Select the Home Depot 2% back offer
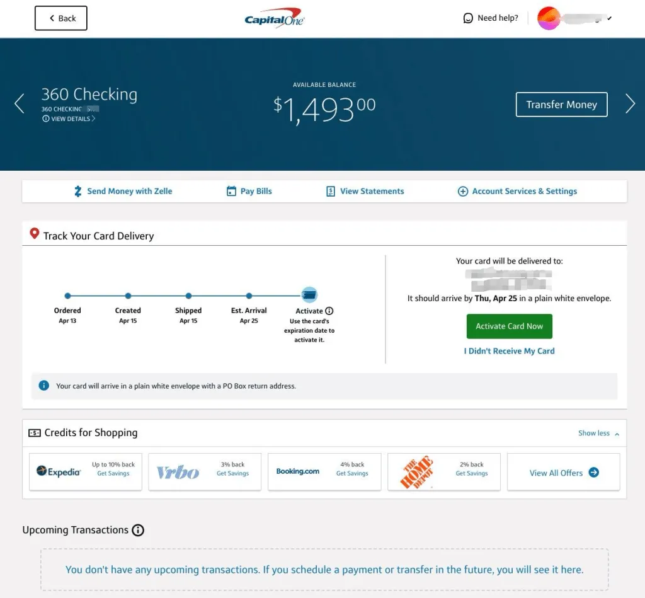Image resolution: width=645 pixels, height=598 pixels. coord(444,471)
